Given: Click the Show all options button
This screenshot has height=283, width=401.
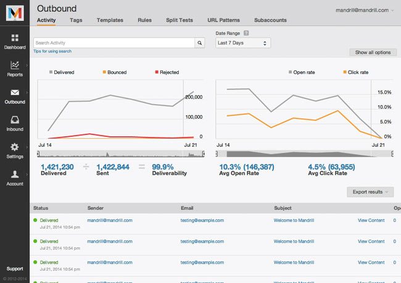Looking at the screenshot, I should [x=373, y=52].
